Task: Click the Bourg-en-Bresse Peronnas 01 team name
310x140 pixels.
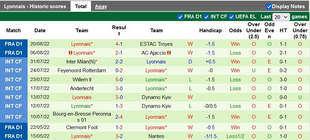Action: (x=82, y=117)
